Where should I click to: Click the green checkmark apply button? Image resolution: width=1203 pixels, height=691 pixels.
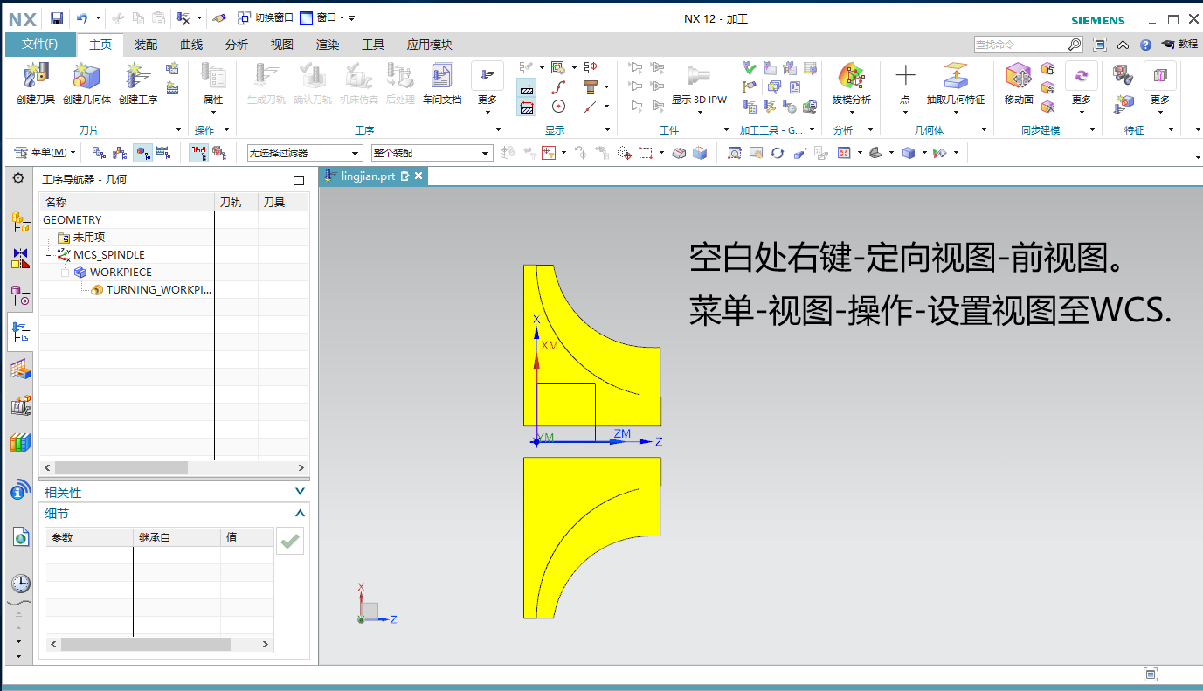pos(290,542)
